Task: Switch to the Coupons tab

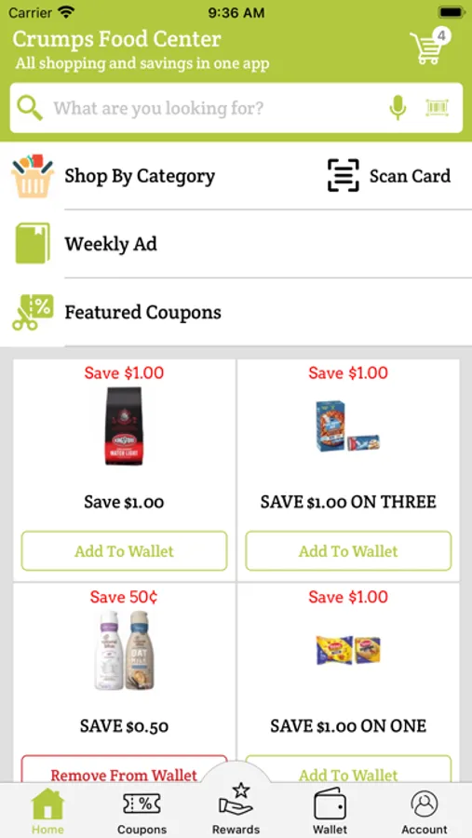Action: [142, 811]
